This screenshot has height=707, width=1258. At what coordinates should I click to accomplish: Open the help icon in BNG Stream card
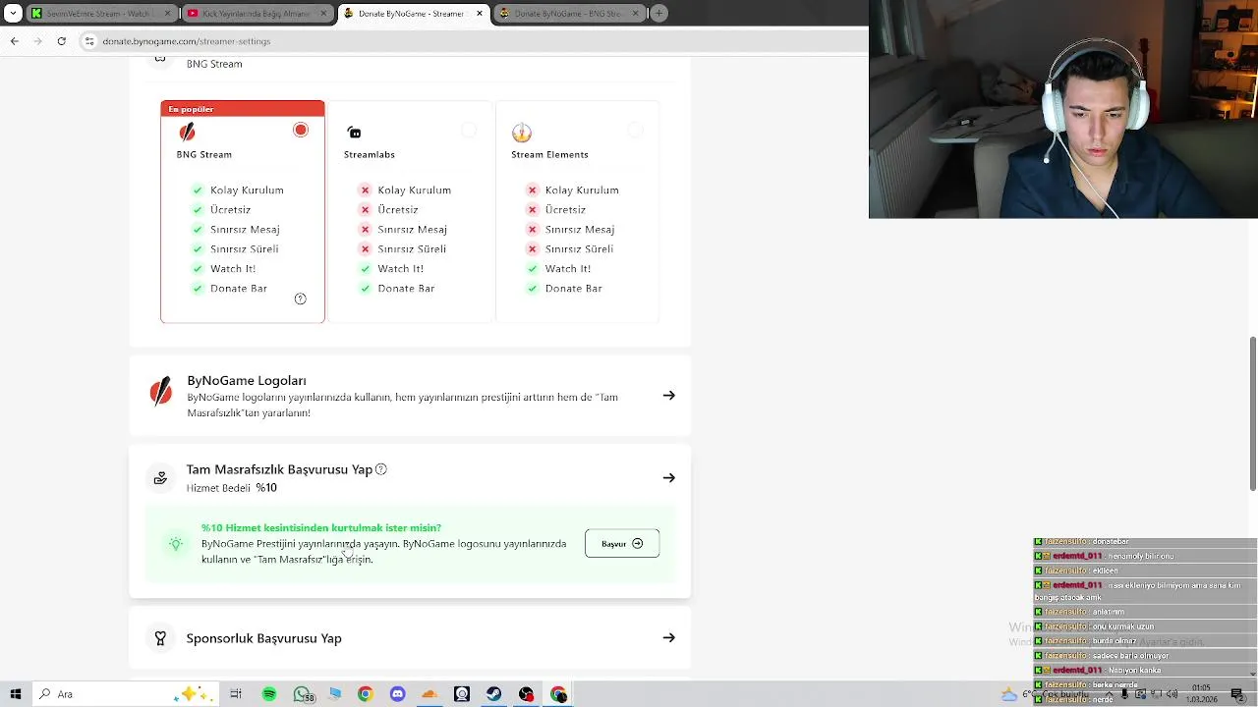pos(301,299)
